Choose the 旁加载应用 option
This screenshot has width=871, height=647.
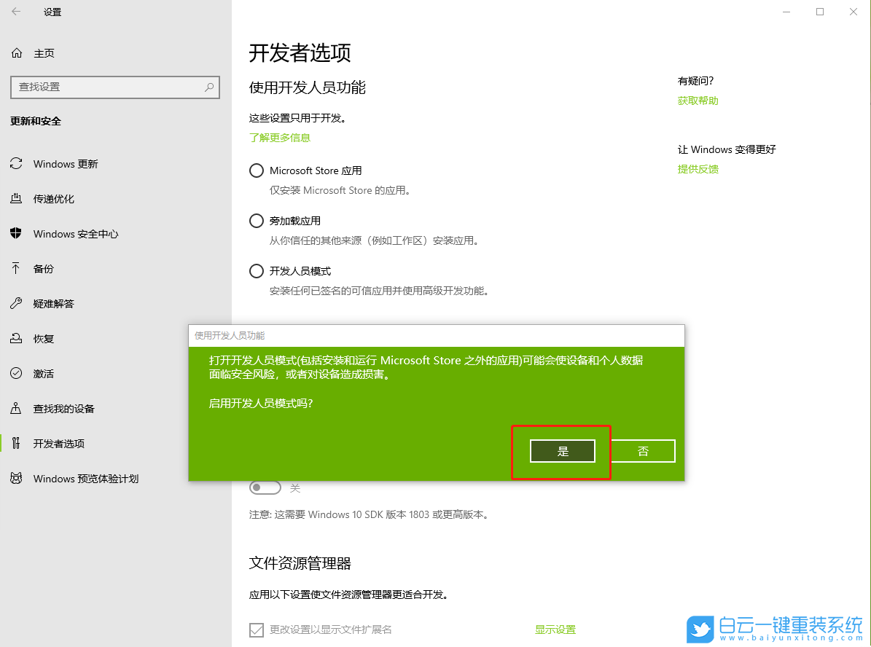click(x=257, y=220)
